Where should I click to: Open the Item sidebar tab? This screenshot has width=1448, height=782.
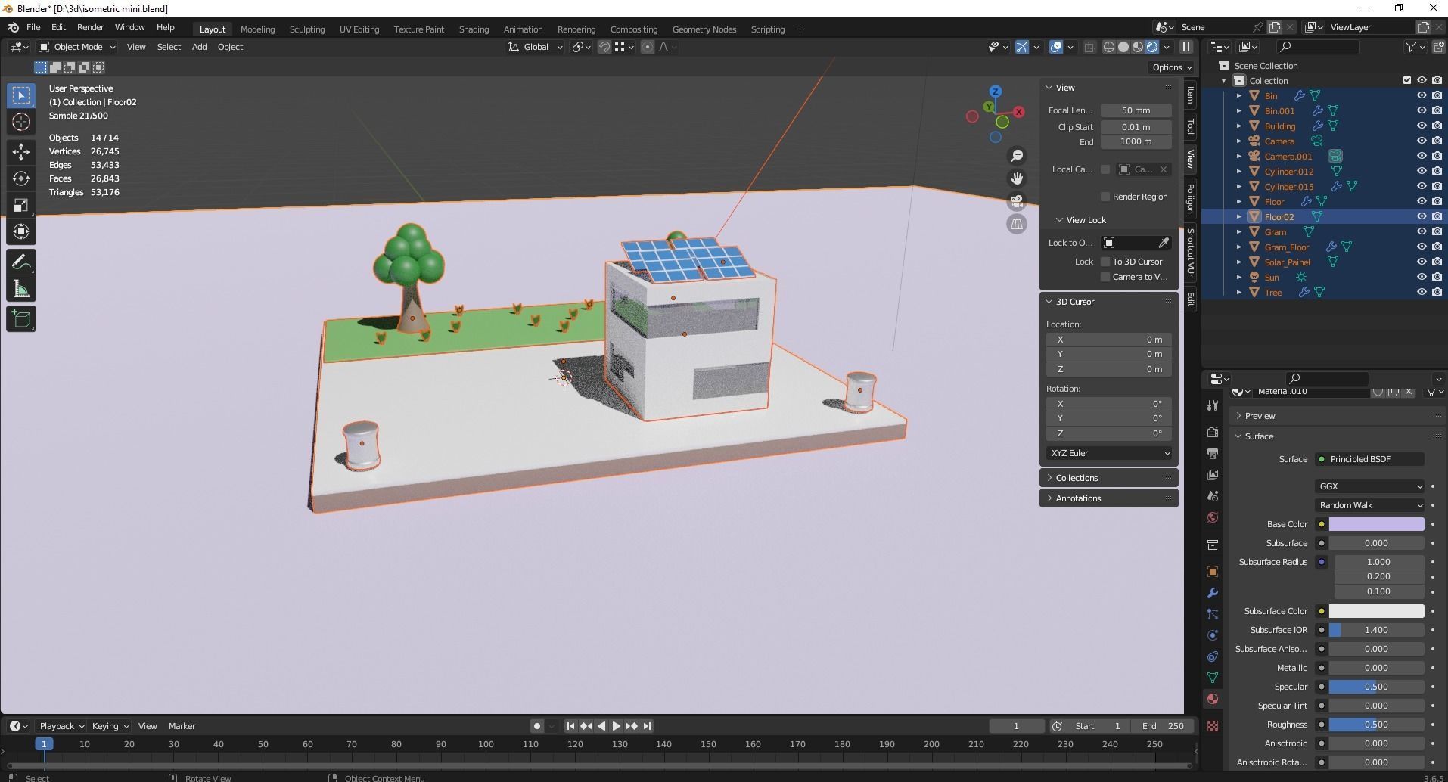pyautogui.click(x=1190, y=96)
